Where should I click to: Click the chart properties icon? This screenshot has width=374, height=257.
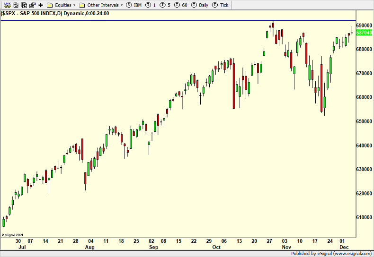point(32,5)
